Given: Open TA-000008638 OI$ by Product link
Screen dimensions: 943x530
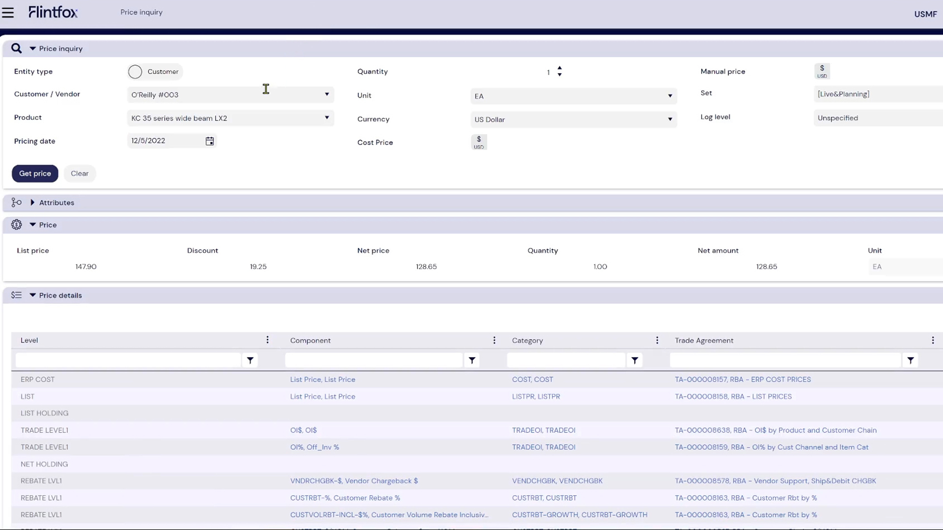Looking at the screenshot, I should tap(776, 430).
